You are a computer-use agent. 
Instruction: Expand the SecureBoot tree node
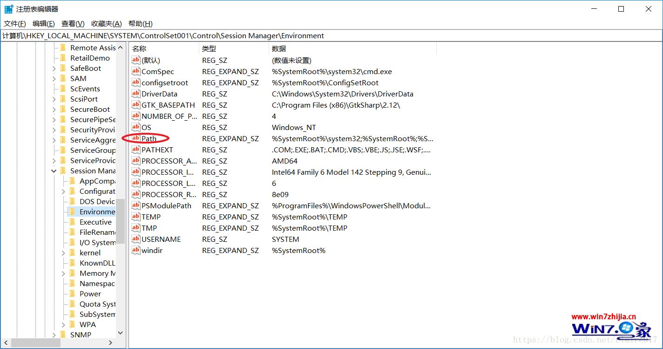pyautogui.click(x=54, y=109)
